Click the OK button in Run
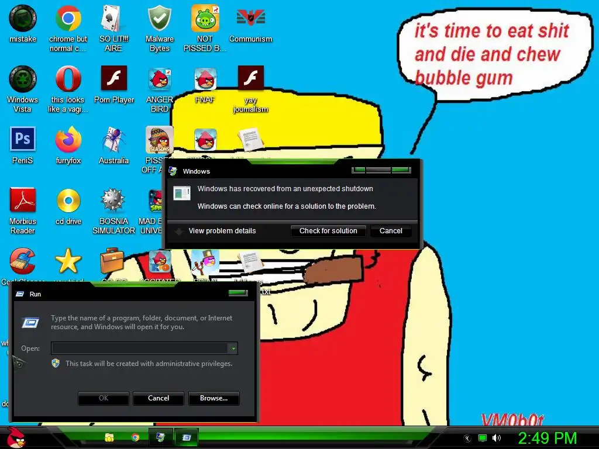Viewport: 599px width, 449px height. tap(104, 398)
